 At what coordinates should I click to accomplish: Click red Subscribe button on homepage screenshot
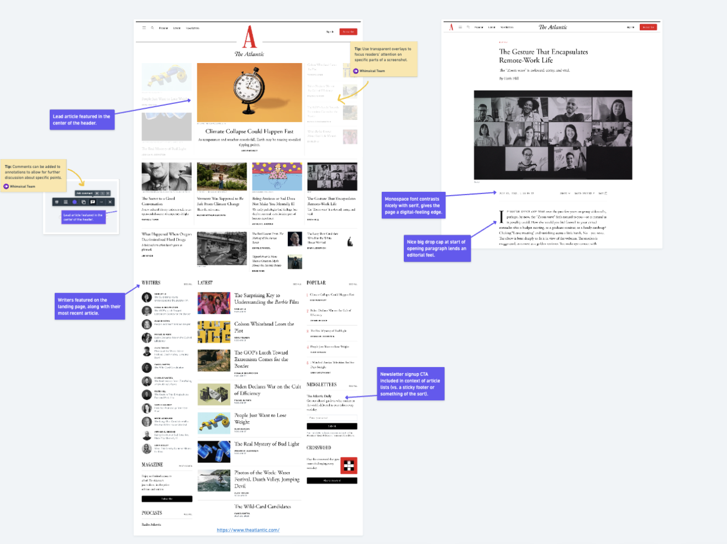[348, 32]
